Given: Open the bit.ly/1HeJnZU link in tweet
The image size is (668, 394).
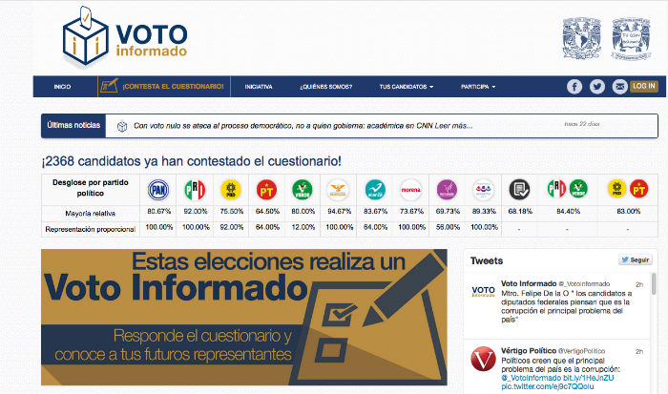Looking at the screenshot, I should [589, 378].
